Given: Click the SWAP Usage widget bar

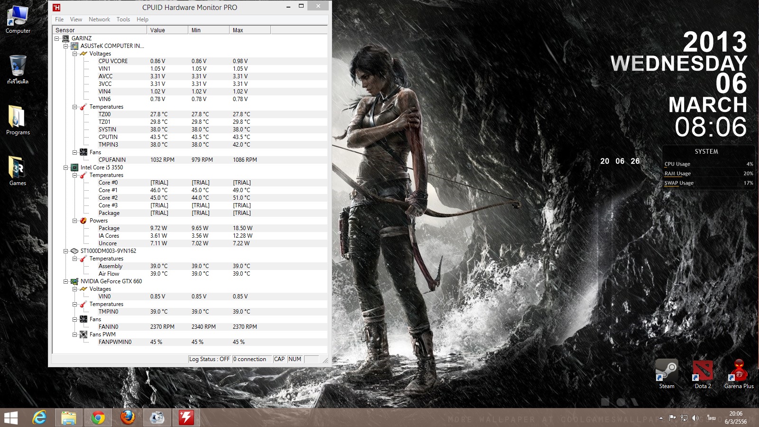Looking at the screenshot, I should 709,183.
